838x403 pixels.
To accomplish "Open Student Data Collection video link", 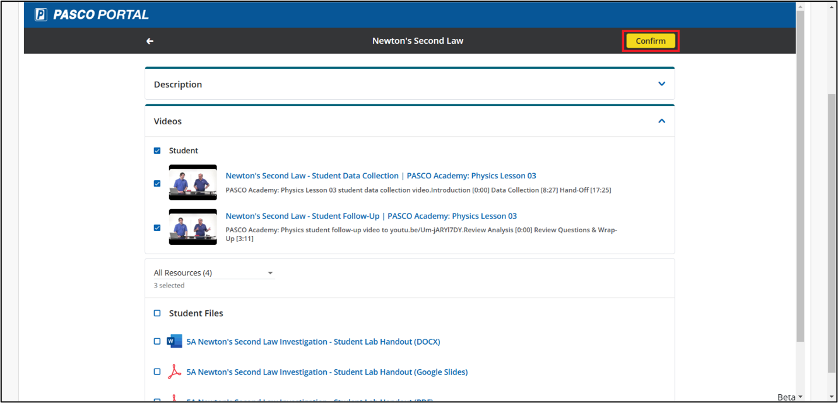I will (380, 176).
